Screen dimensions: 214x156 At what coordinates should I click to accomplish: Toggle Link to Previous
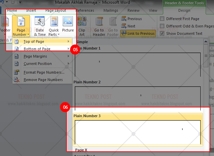coord(138,33)
